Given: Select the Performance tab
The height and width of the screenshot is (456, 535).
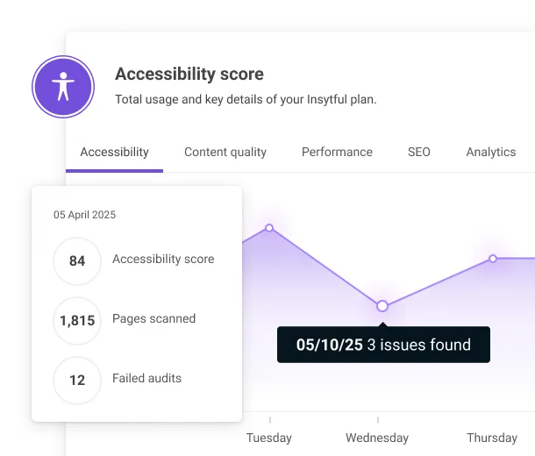Looking at the screenshot, I should pos(337,152).
